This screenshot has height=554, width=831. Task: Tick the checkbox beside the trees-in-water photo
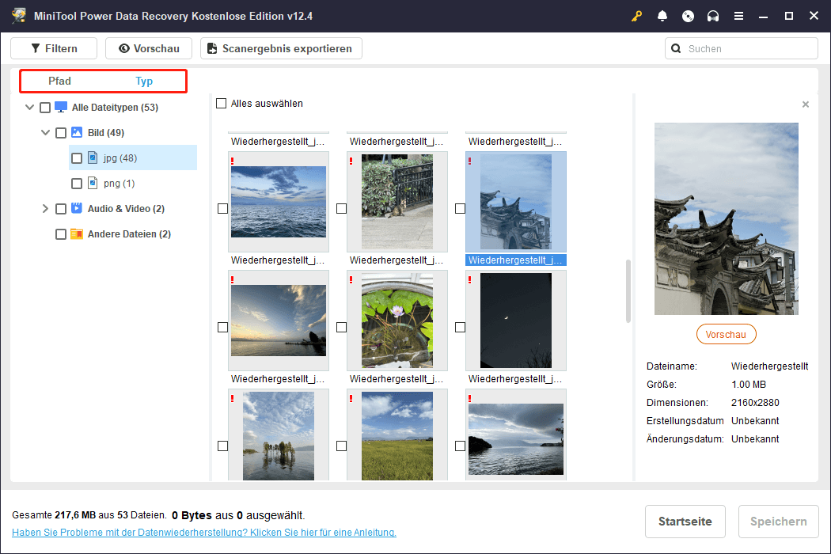(x=222, y=446)
